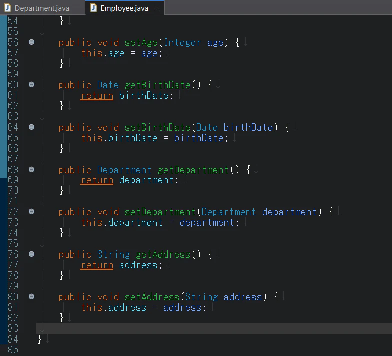The image size is (392, 356).
Task: Click the Java file icon on the Department.java tab
Action: click(8, 8)
